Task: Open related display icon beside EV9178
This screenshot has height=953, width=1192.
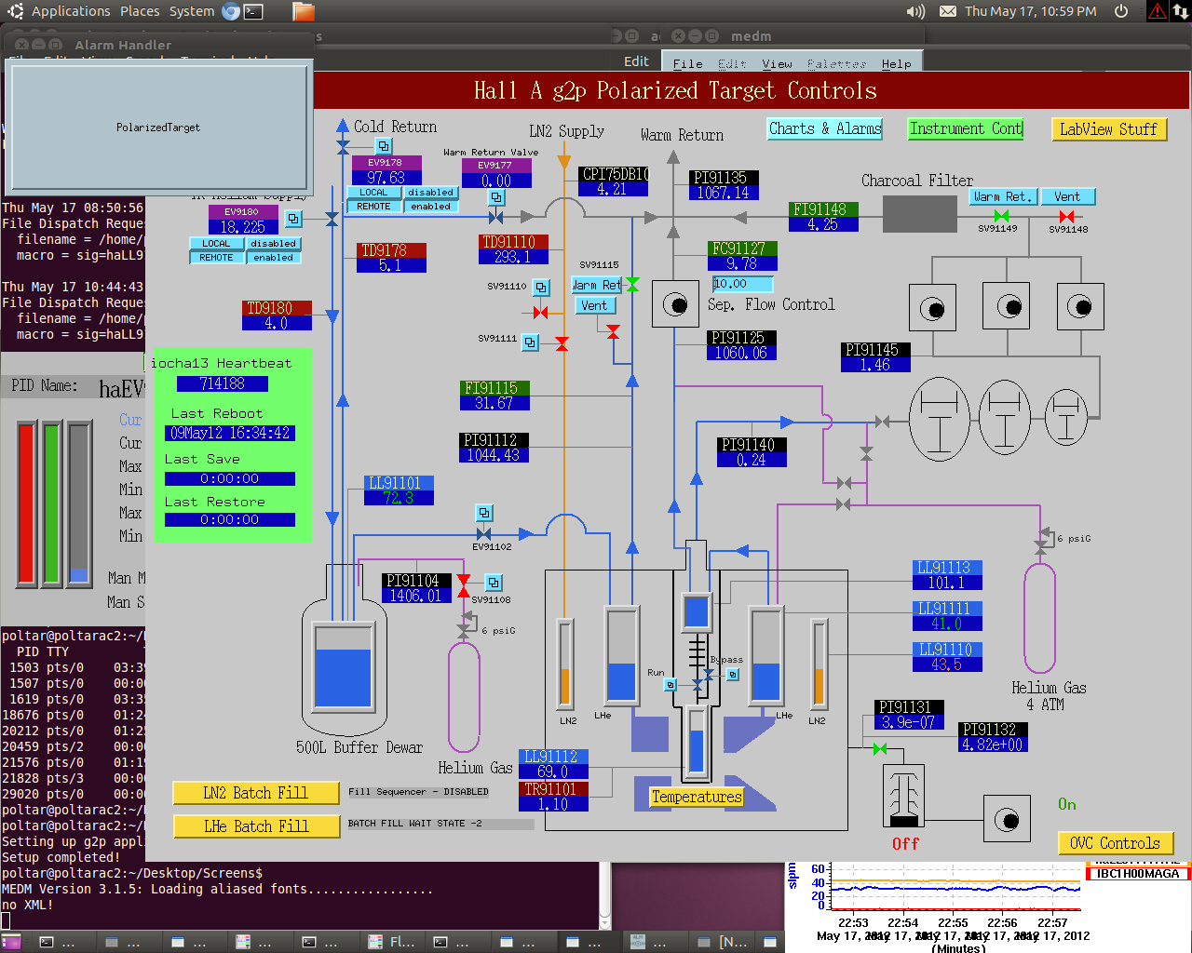Action: pos(383,146)
